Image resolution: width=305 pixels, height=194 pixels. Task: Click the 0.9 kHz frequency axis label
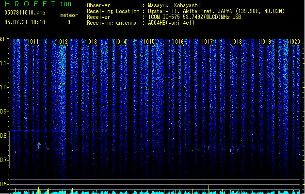[4, 112]
